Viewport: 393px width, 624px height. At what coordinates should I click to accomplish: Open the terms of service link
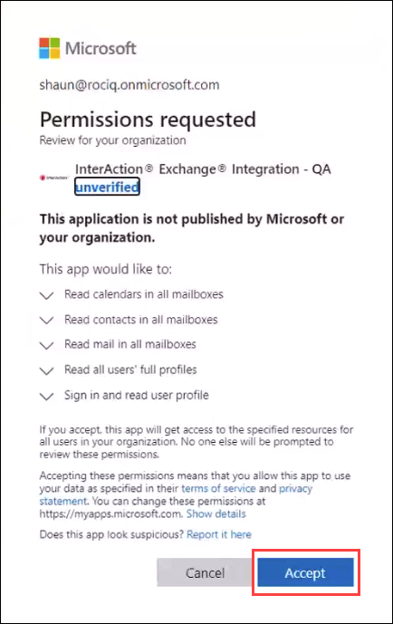pyautogui.click(x=218, y=488)
